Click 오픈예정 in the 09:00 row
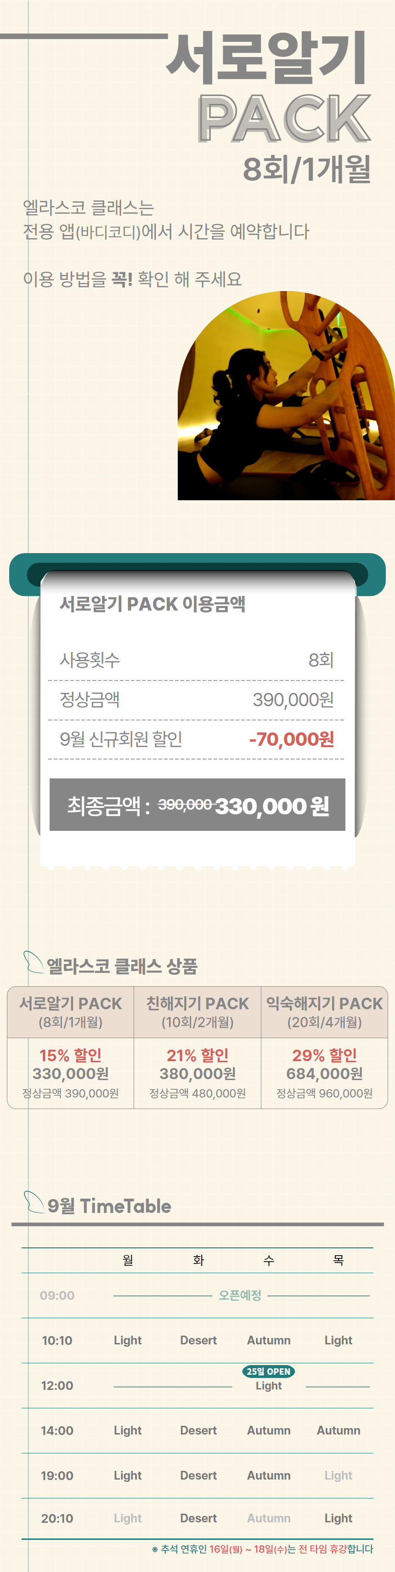395x1572 pixels. pos(240,1295)
